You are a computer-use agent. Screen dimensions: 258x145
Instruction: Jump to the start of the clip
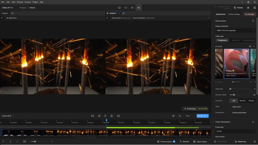click(x=93, y=116)
